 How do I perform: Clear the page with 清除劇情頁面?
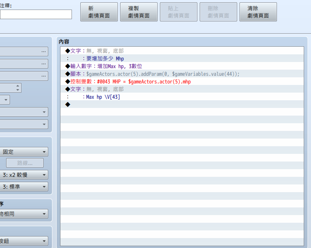[258, 12]
